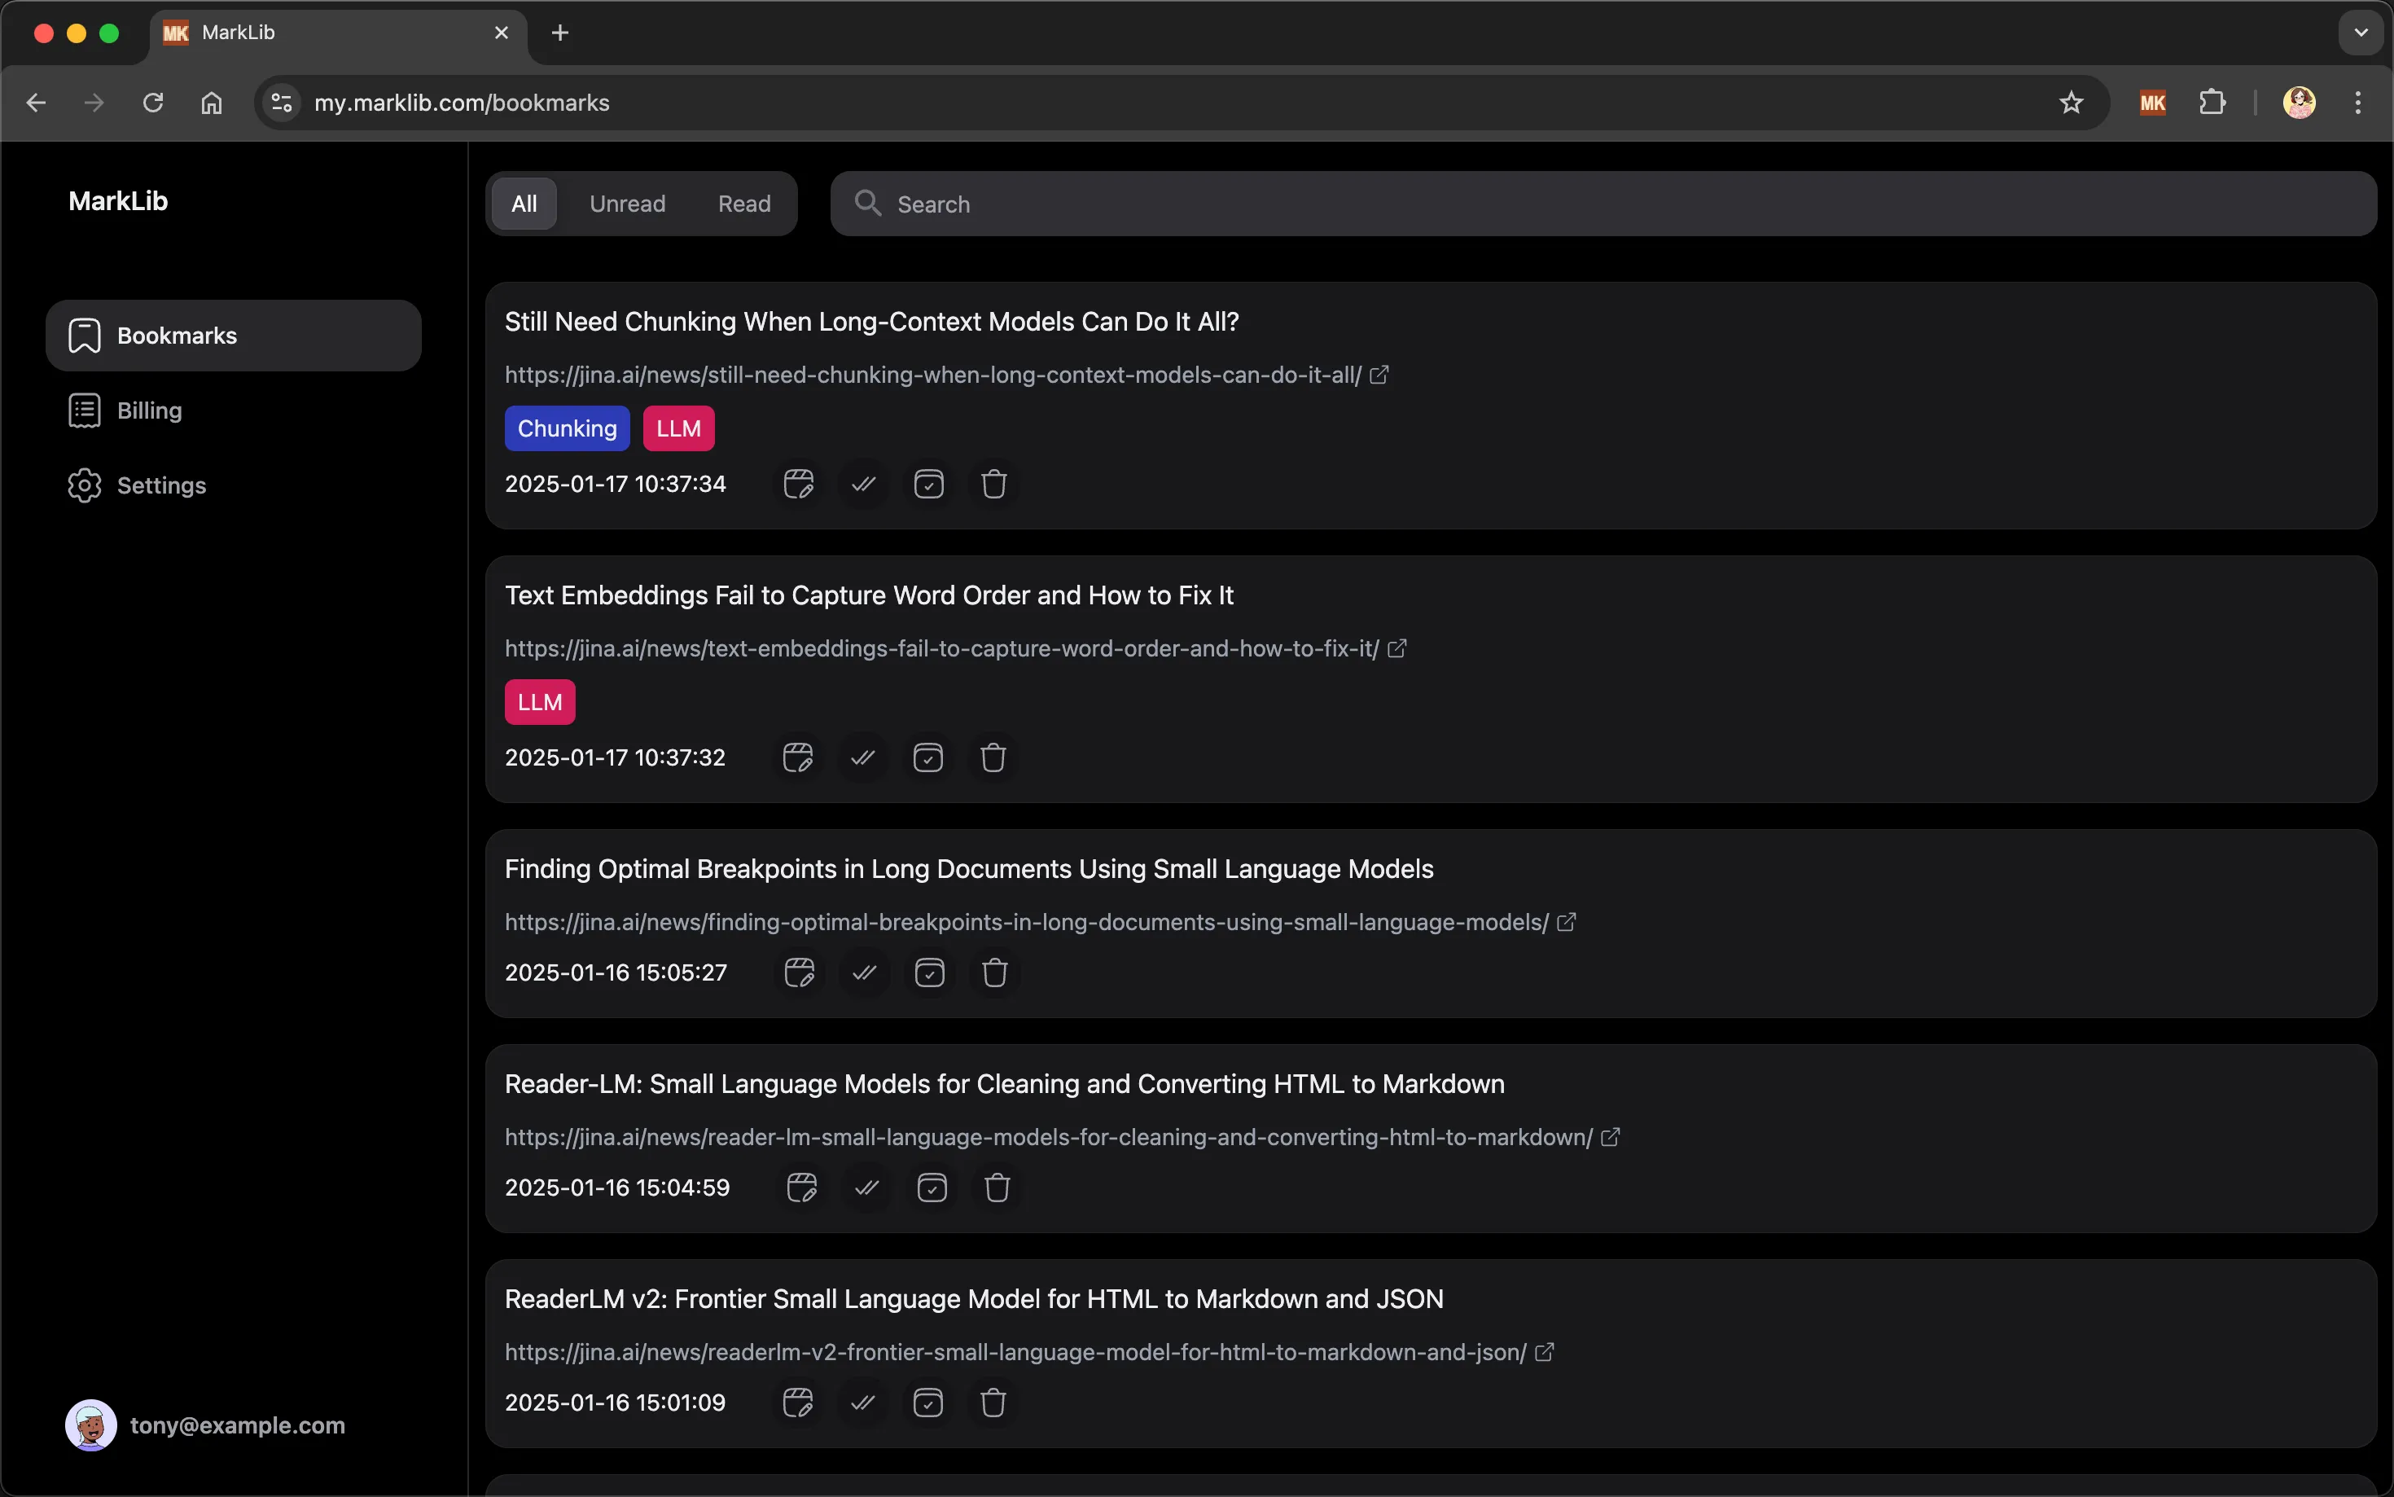Select the 'Unread' filter tab

(x=625, y=204)
